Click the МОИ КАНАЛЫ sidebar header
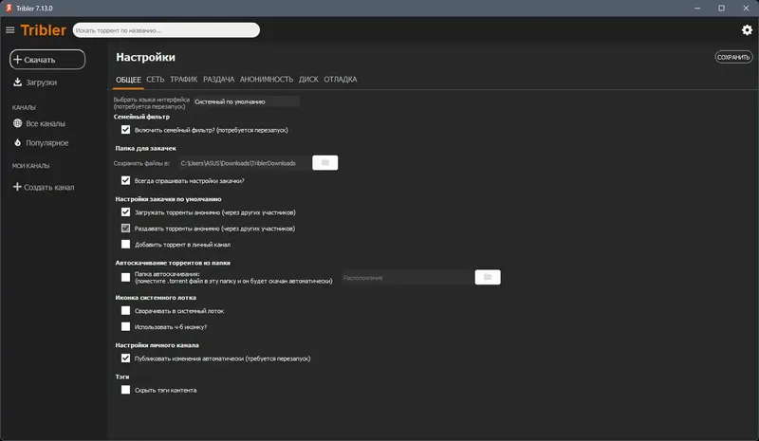The height and width of the screenshot is (441, 759). tap(30, 166)
